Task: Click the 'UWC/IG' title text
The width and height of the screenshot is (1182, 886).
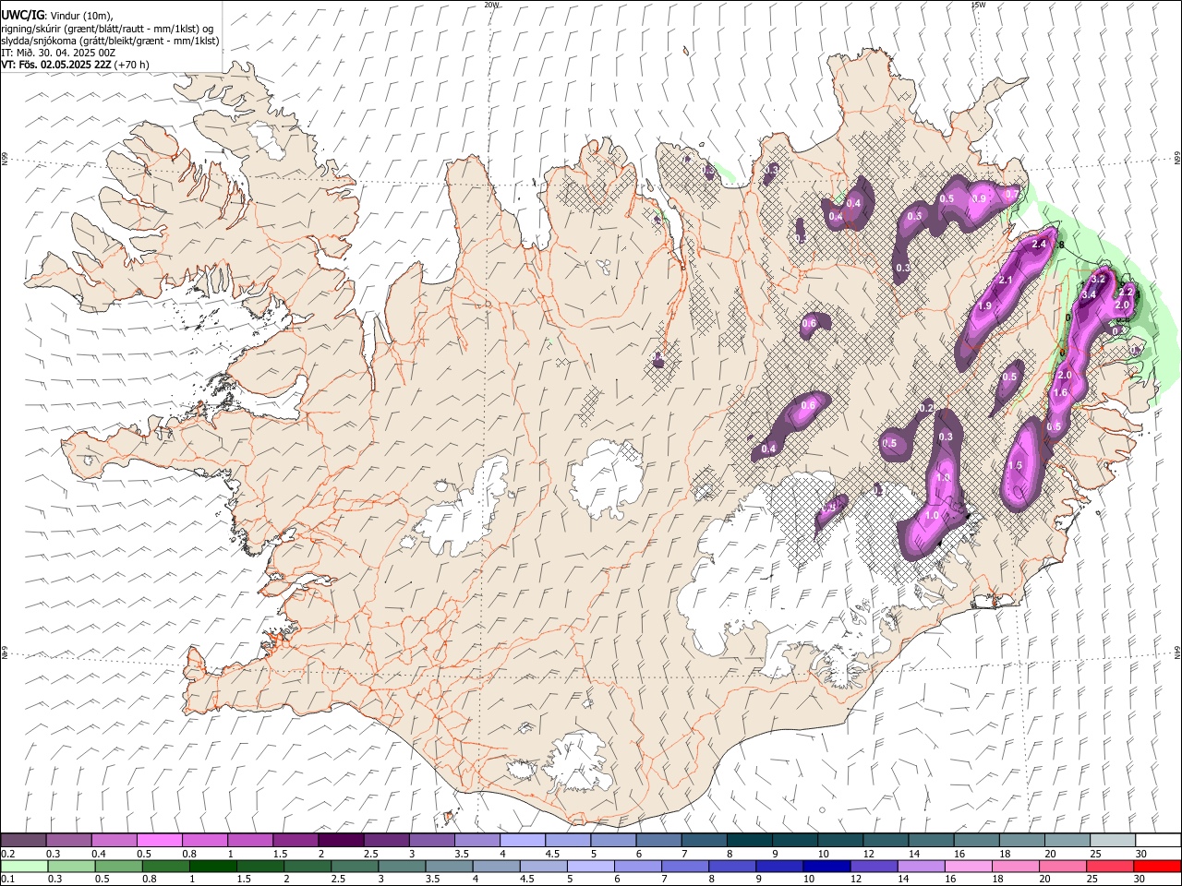Action: (x=22, y=16)
